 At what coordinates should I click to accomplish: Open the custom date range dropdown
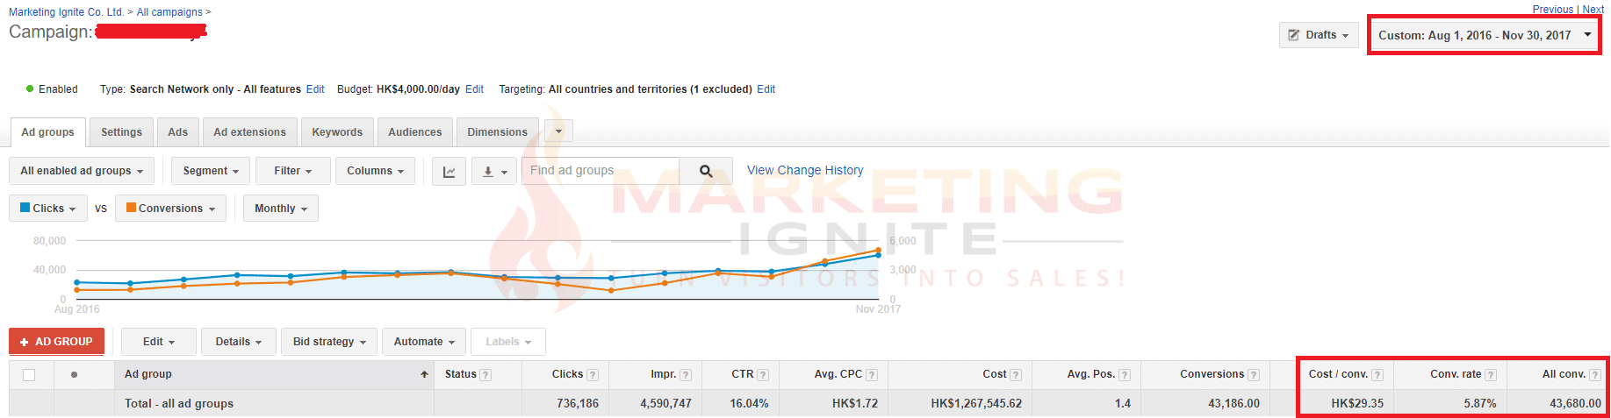pos(1484,35)
